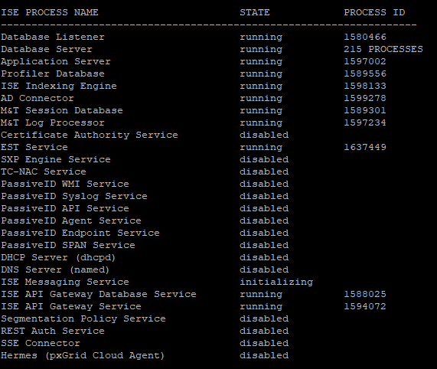The height and width of the screenshot is (369, 437).
Task: Select the Database Listener process name
Action: pyautogui.click(x=53, y=37)
